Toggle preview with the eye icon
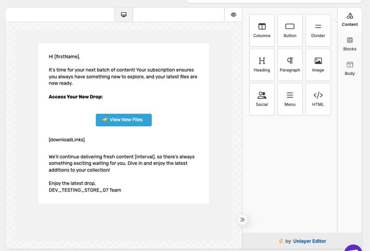 [233, 15]
